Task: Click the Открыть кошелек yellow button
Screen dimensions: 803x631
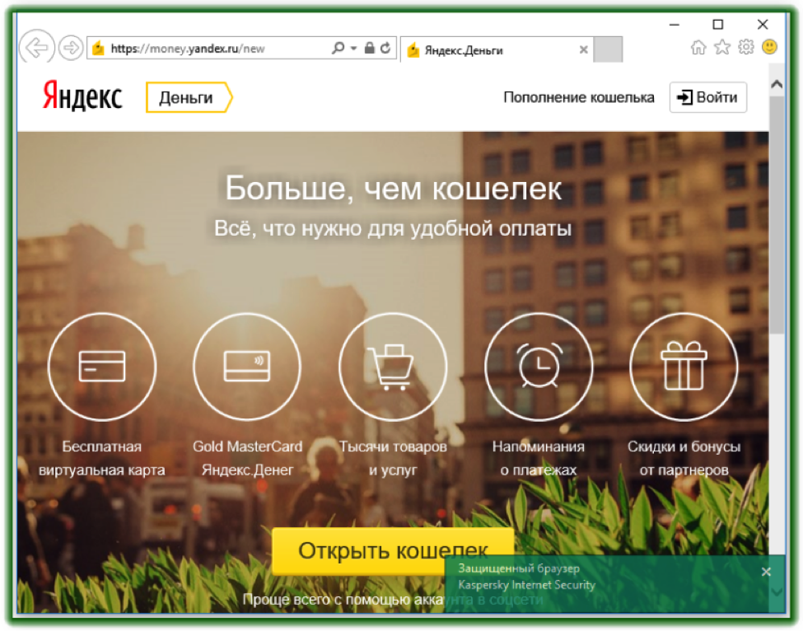Action: pos(393,551)
